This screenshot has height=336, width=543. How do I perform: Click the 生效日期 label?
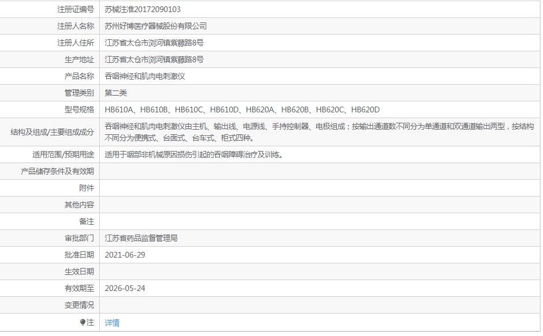[x=79, y=271]
